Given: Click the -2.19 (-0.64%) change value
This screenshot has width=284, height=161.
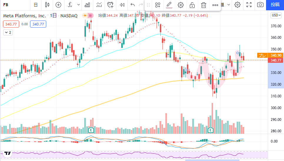Looking at the screenshot, I should 195,16.
